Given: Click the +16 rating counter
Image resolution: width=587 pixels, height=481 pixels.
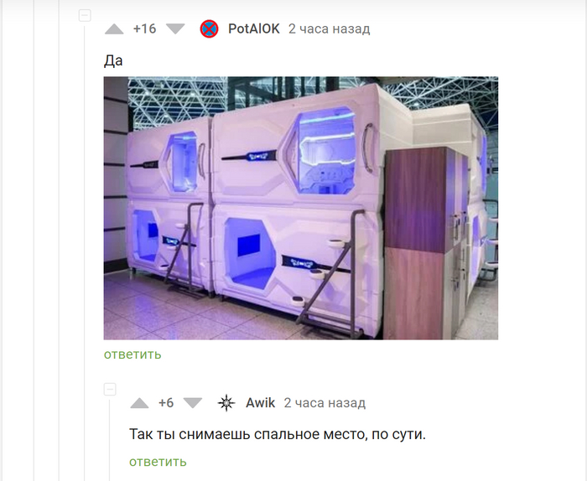Looking at the screenshot, I should pos(144,28).
